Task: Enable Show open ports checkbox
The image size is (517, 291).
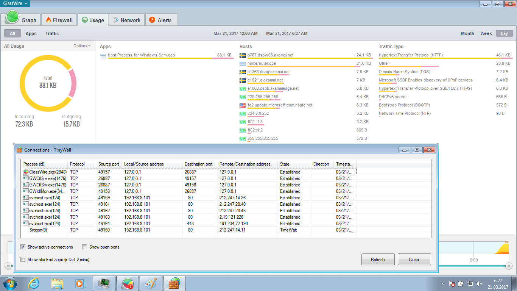Action: pos(85,247)
